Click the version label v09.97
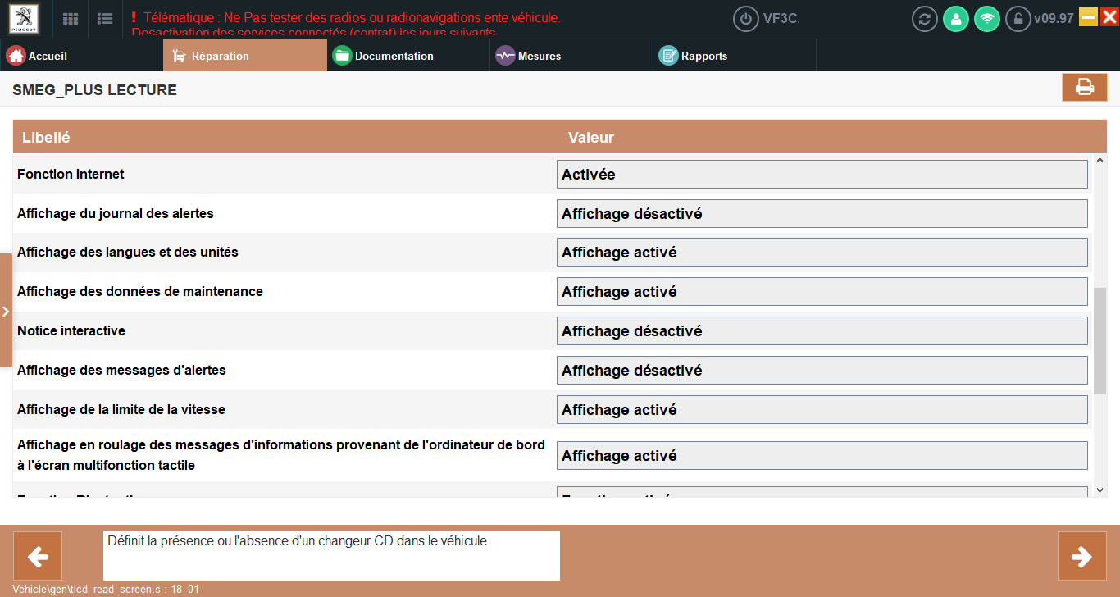The image size is (1120, 597). coord(1054,18)
